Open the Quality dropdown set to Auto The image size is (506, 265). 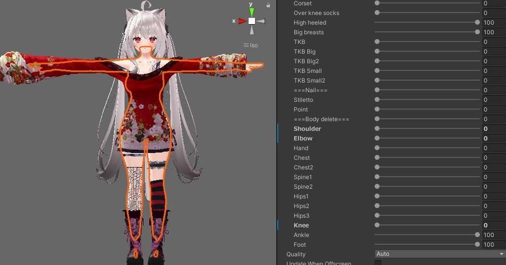(x=440, y=254)
